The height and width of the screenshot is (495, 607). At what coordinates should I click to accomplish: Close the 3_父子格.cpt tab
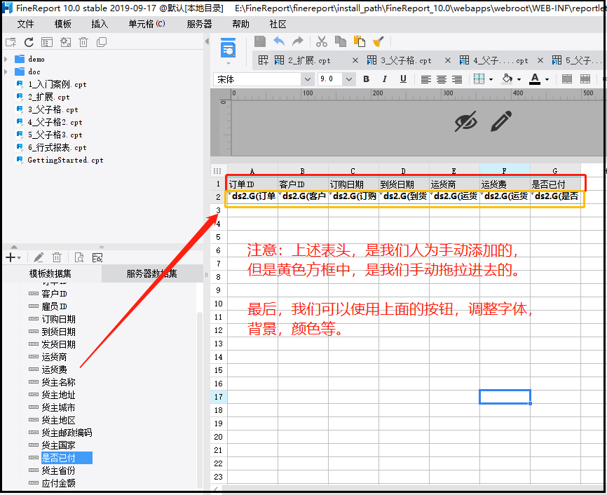447,60
